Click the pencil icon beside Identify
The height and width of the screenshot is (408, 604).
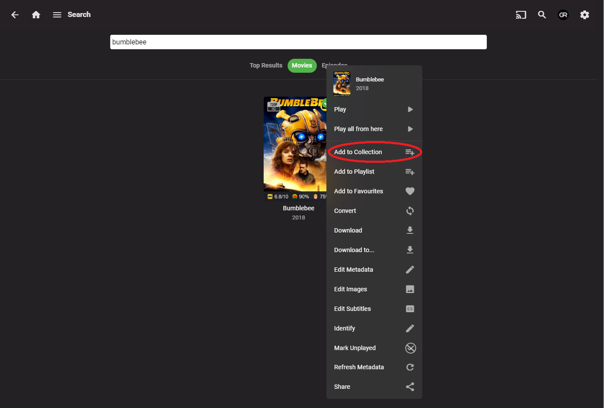[410, 328]
